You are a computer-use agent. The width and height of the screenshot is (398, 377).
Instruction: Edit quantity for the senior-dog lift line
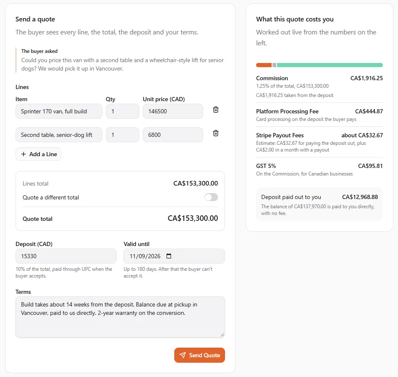122,135
